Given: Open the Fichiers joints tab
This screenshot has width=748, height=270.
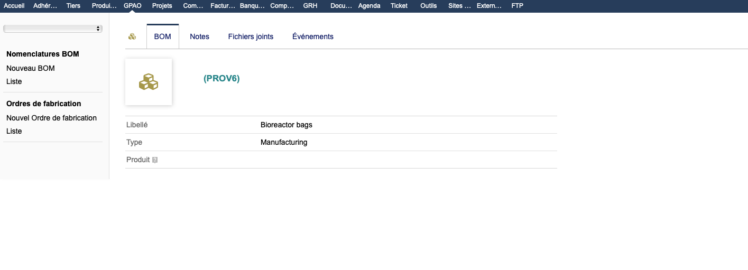Looking at the screenshot, I should [251, 36].
